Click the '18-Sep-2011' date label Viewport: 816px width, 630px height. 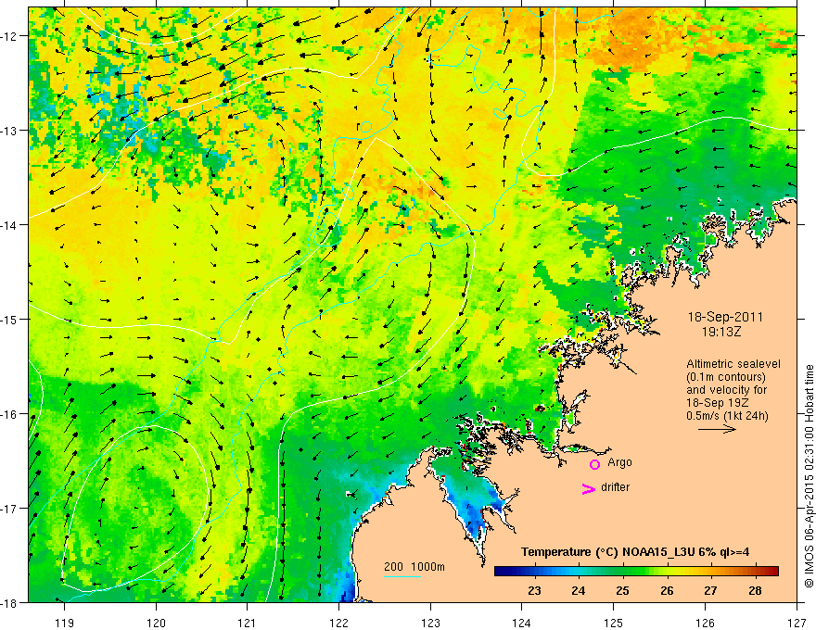coord(725,317)
